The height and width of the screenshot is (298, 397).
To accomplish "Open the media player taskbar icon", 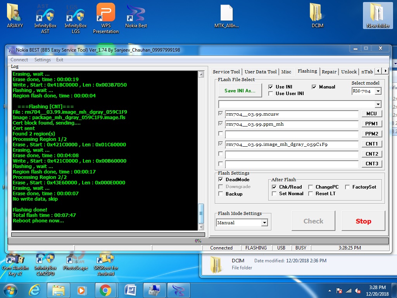I will click(82, 290).
